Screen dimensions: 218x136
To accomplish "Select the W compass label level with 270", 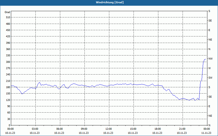I will coord(210,68).
